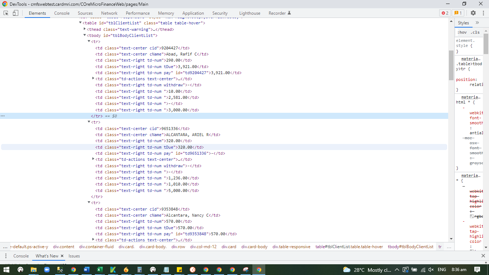Image resolution: width=489 pixels, height=275 pixels.
Task: Open DevTools settings gear
Action: [x=473, y=13]
